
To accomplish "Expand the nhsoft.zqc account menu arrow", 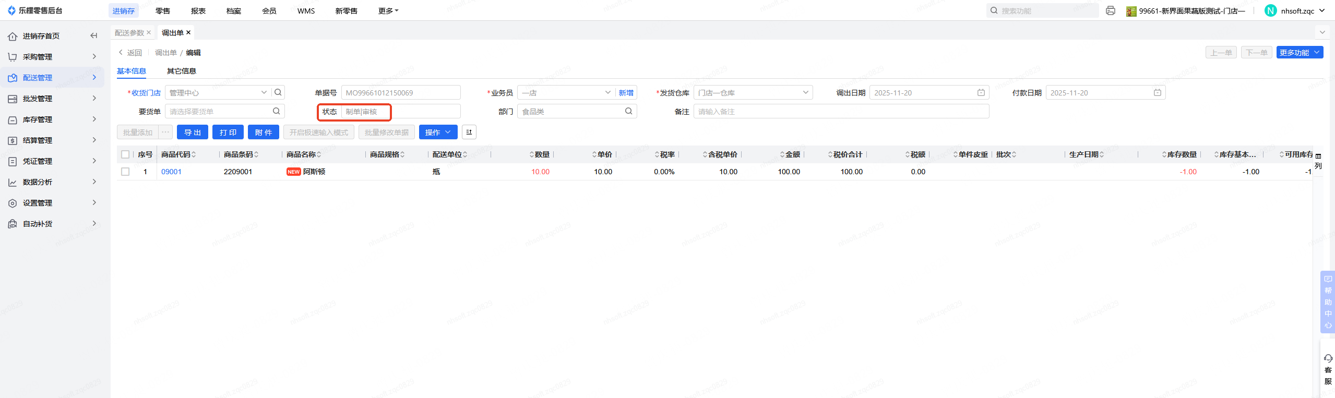I will [1322, 10].
